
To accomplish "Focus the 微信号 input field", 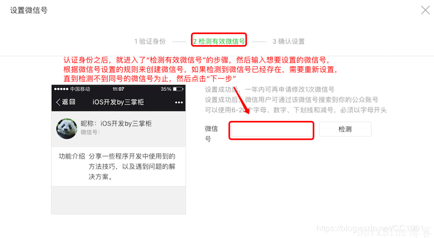I will 271,130.
